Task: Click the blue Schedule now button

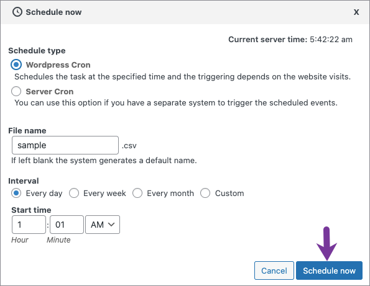Action: click(x=329, y=270)
